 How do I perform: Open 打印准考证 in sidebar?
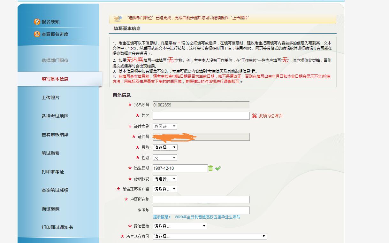click(x=53, y=172)
